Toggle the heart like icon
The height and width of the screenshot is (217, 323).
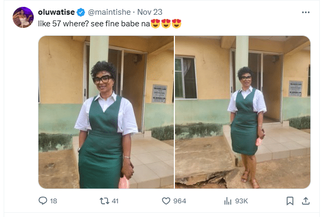pos(166,201)
